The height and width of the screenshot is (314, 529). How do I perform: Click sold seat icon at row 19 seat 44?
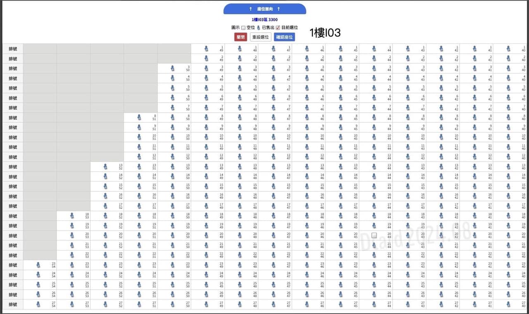374,226
